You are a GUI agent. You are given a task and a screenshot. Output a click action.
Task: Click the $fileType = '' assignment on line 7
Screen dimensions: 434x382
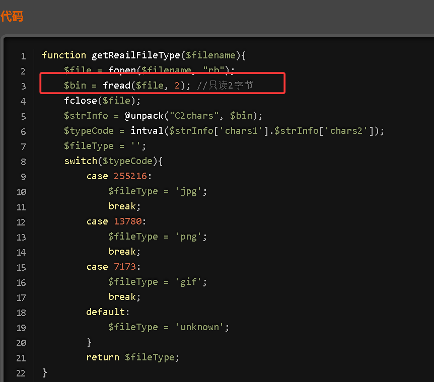[x=105, y=146]
